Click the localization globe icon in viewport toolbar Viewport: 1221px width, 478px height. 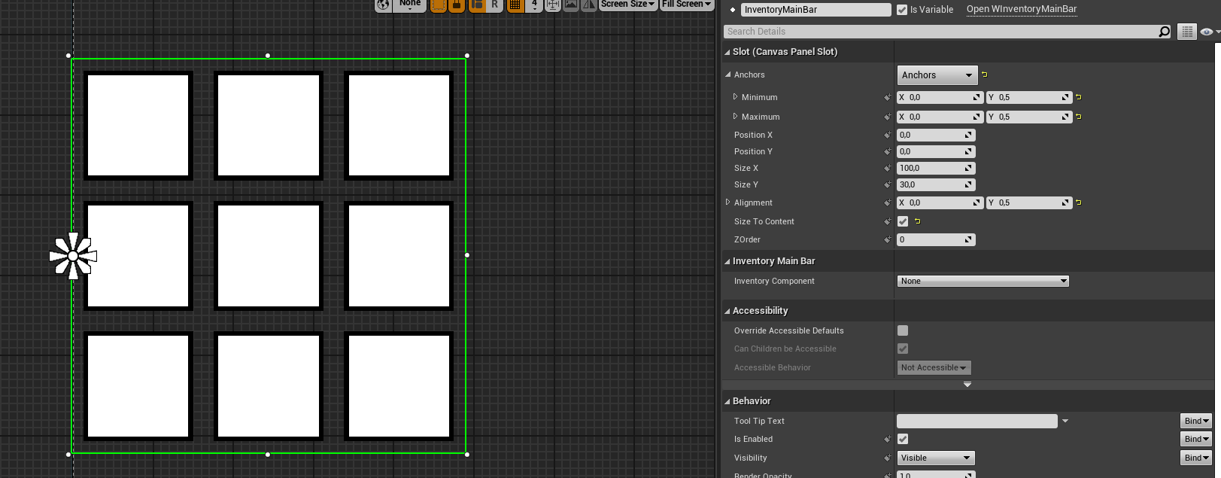(x=384, y=5)
